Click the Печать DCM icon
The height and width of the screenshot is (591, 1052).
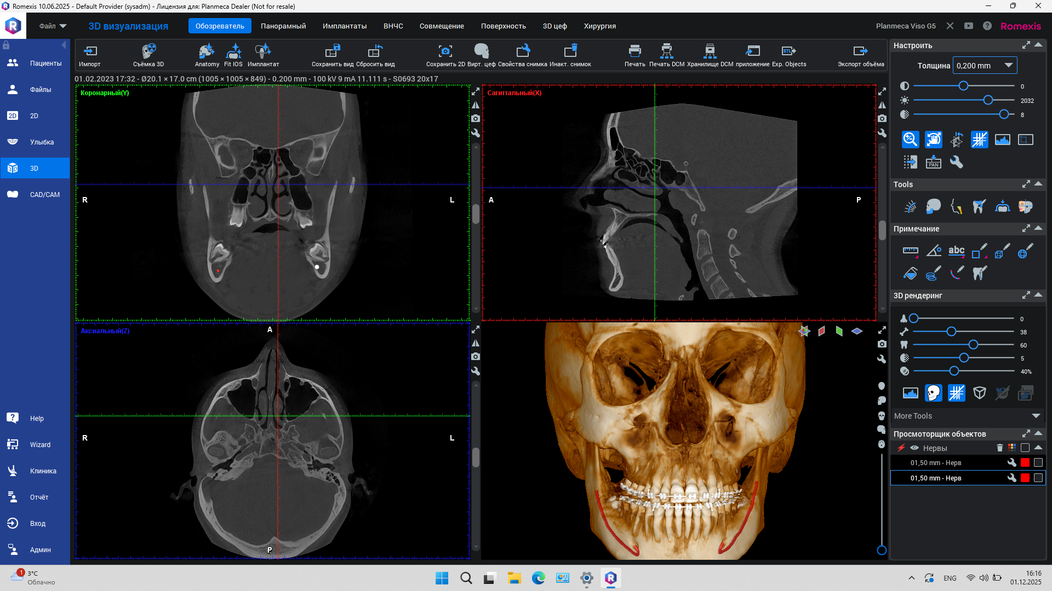pos(666,52)
